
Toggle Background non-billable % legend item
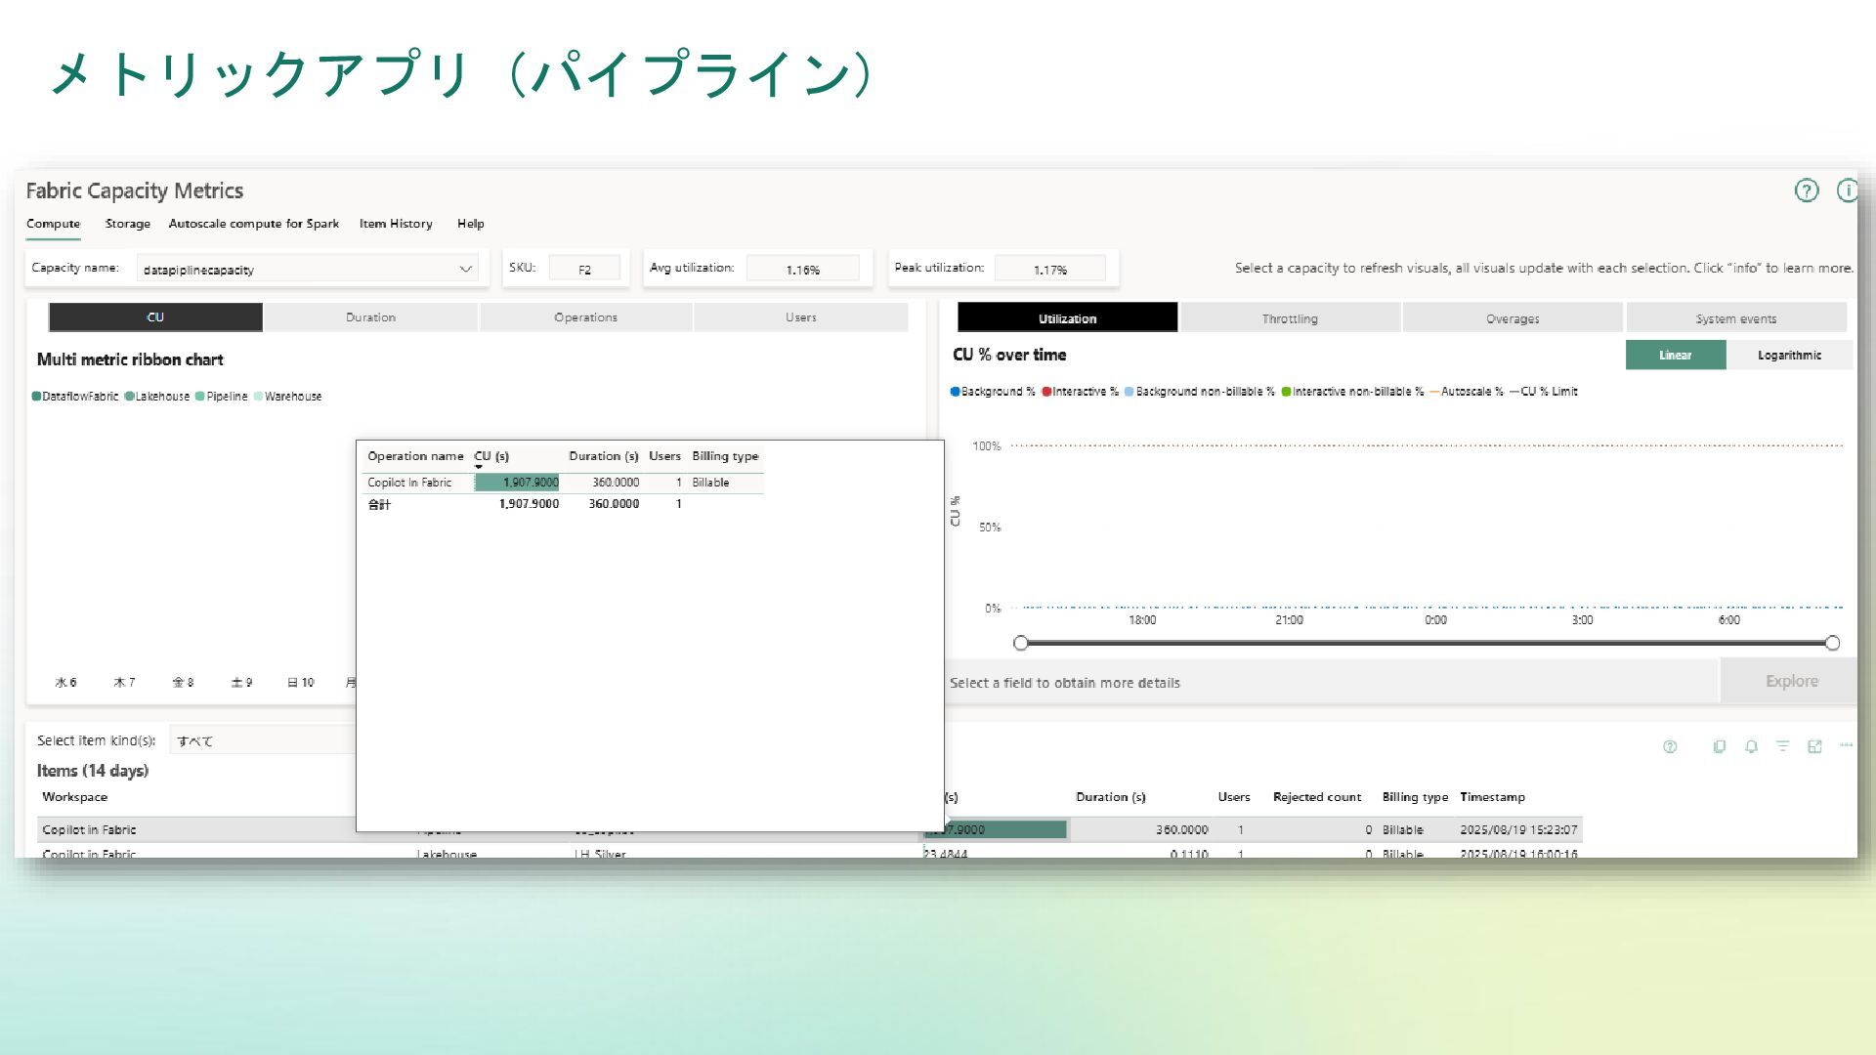(x=1200, y=392)
